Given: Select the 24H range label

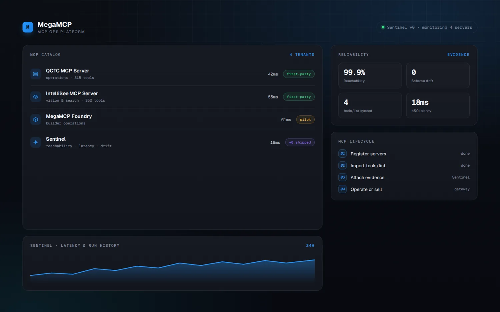Looking at the screenshot, I should [x=310, y=245].
